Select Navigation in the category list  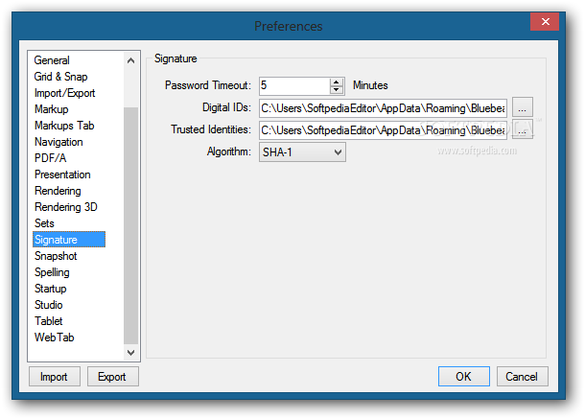coord(58,142)
